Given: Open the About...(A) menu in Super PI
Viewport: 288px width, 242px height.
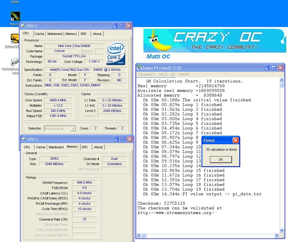Looking at the screenshot, I should tap(167, 74).
